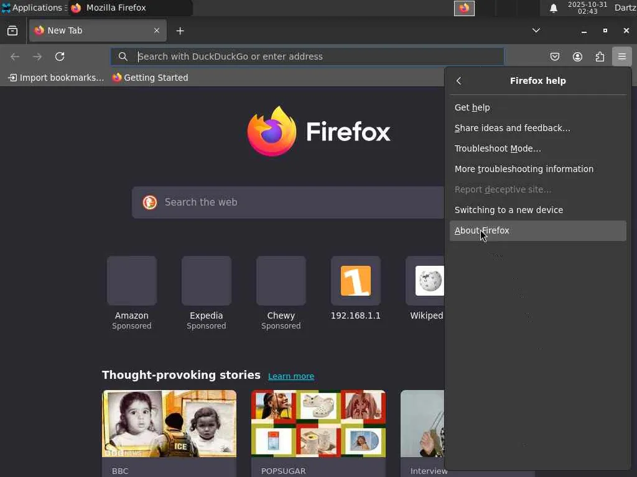The width and height of the screenshot is (637, 477).
Task: Click the Thought-provoking stories heading
Action: click(181, 375)
